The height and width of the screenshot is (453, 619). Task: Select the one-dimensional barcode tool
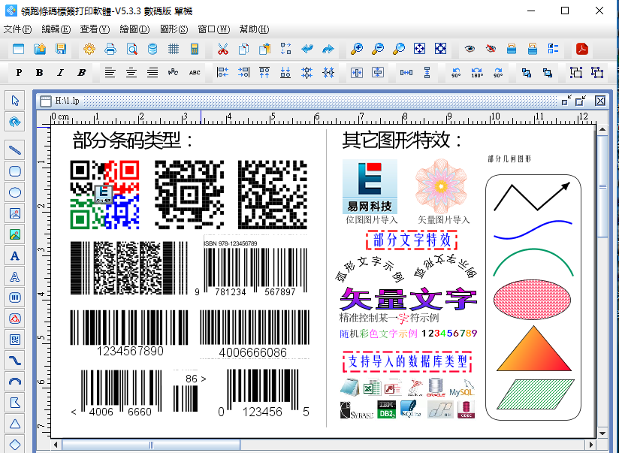point(15,297)
